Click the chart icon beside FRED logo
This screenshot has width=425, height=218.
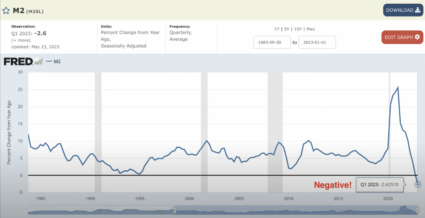pos(39,62)
